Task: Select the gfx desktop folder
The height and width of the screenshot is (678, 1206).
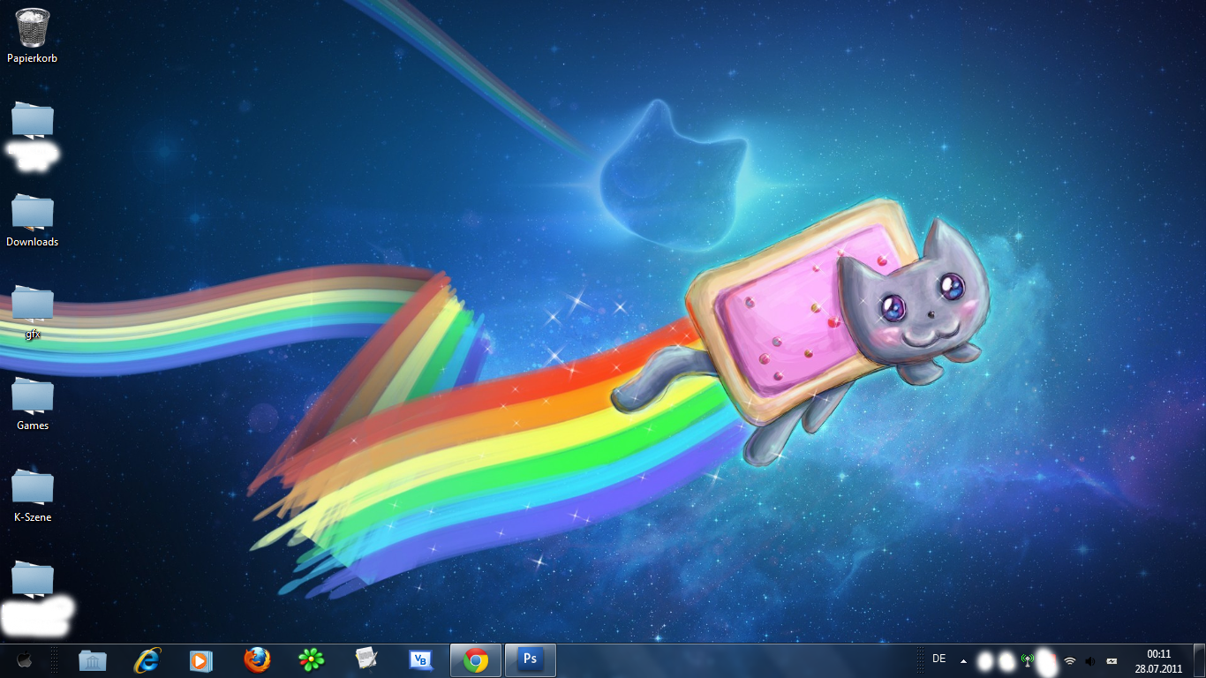Action: (33, 304)
